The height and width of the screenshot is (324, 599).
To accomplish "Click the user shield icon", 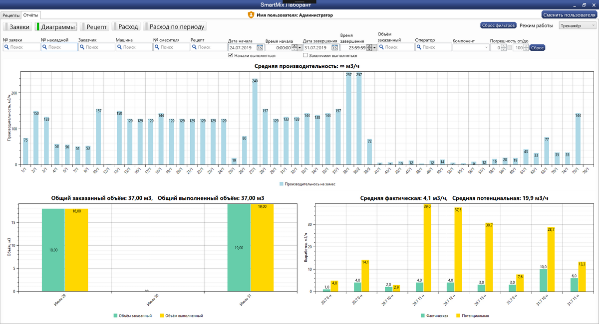I will (x=251, y=15).
